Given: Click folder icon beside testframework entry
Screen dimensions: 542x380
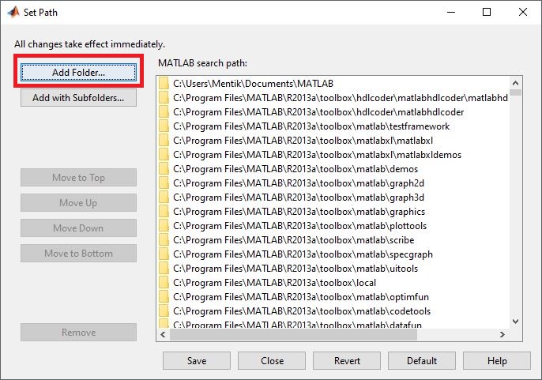Looking at the screenshot, I should (x=164, y=126).
